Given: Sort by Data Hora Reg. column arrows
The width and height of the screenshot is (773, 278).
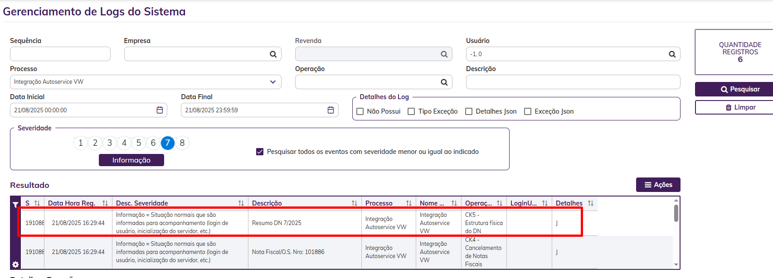Looking at the screenshot, I should (105, 203).
